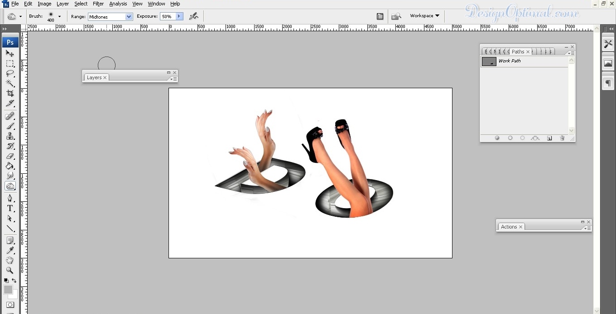Select the Path Selection tool
The image size is (616, 314).
click(x=10, y=218)
